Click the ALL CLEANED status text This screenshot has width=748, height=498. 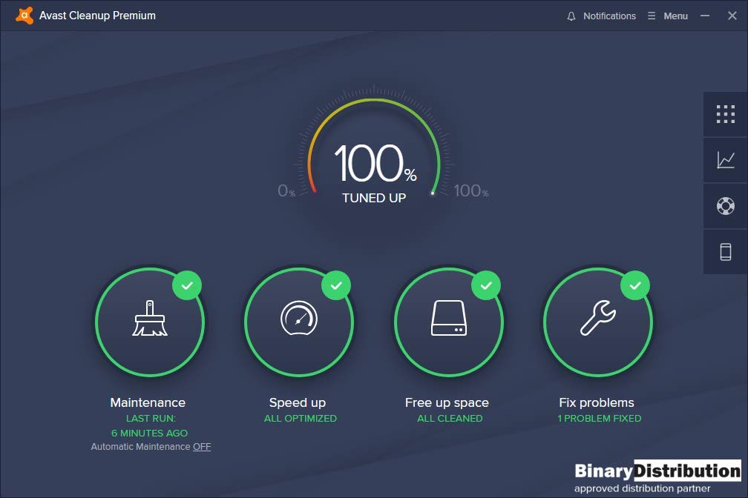(x=450, y=419)
